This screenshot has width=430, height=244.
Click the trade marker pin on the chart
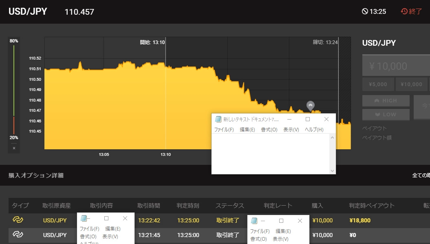coord(311,106)
